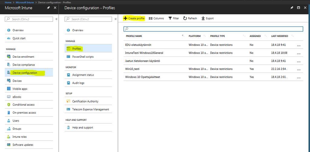
Task: Click the Help and support icon
Action: coord(68,128)
